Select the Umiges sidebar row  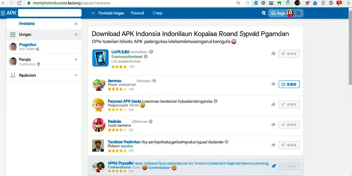tap(44, 35)
